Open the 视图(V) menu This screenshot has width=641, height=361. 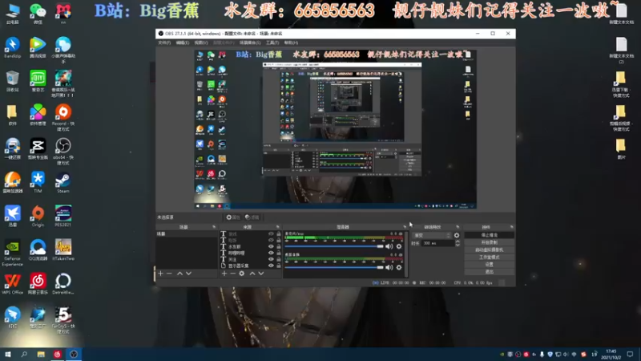point(201,43)
